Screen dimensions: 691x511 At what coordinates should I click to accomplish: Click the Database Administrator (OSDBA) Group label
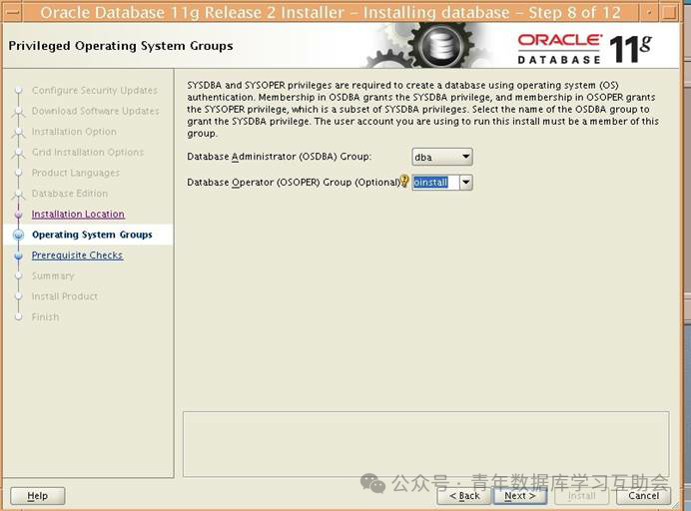point(279,157)
